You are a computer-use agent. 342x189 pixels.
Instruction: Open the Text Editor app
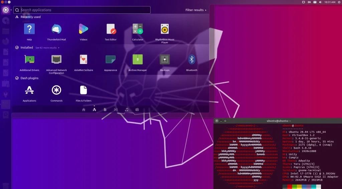pos(111,29)
